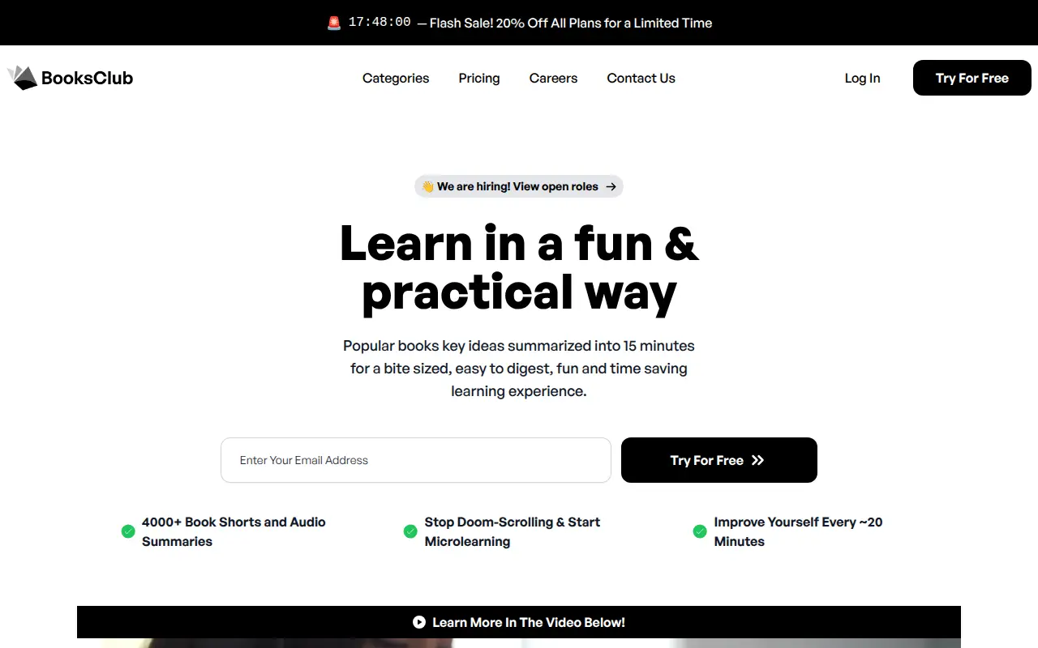1038x648 pixels.
Task: Click the play icon in video banner
Action: coord(419,622)
